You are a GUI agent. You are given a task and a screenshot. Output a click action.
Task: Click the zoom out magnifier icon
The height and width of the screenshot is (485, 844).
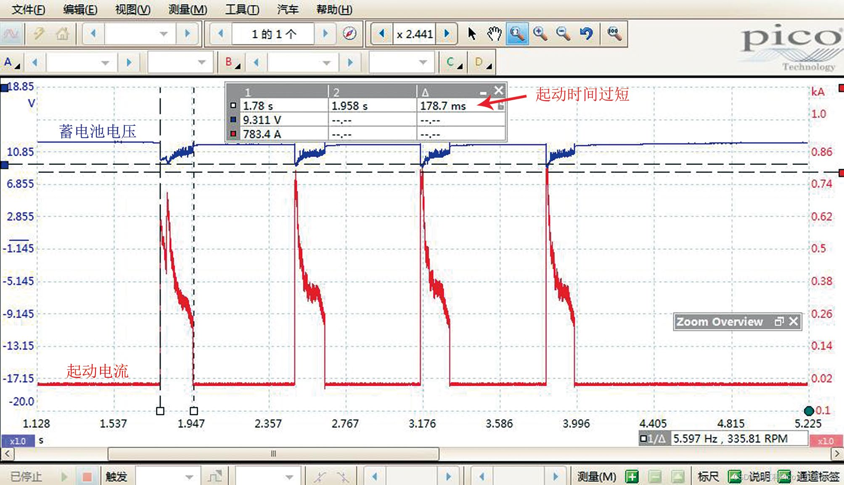pos(563,34)
